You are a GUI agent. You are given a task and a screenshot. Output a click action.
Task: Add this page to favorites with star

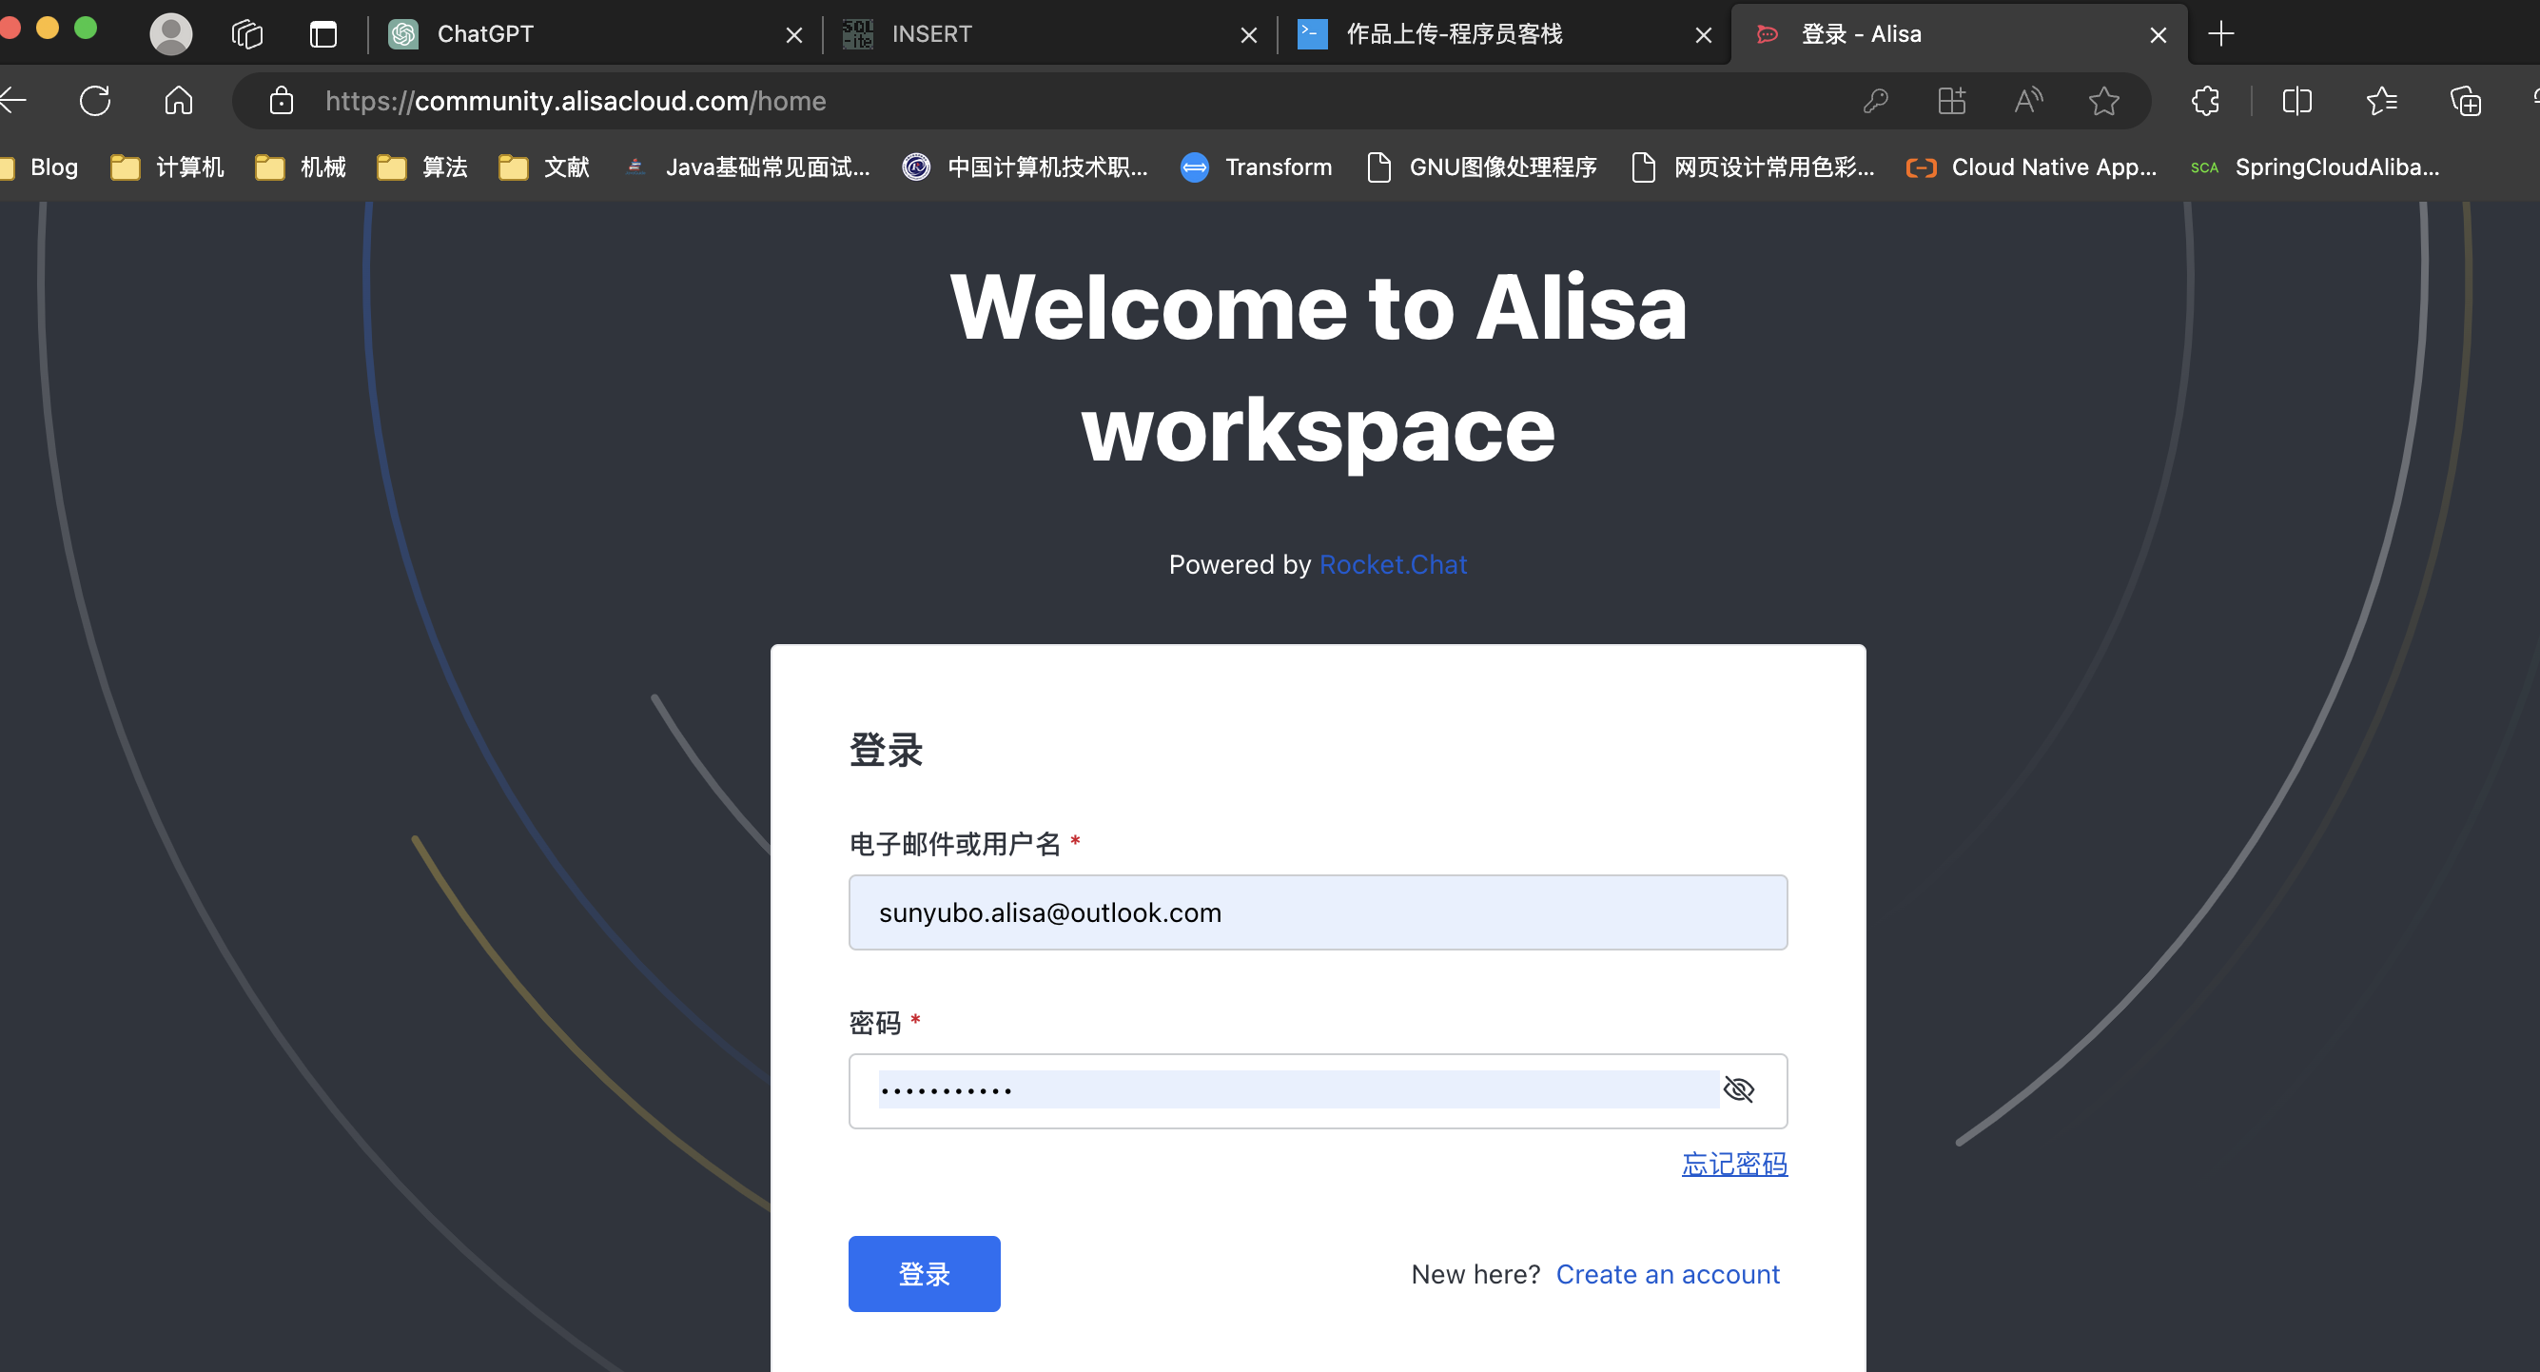coord(2103,101)
